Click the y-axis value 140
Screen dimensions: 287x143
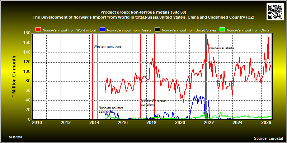click(27, 53)
